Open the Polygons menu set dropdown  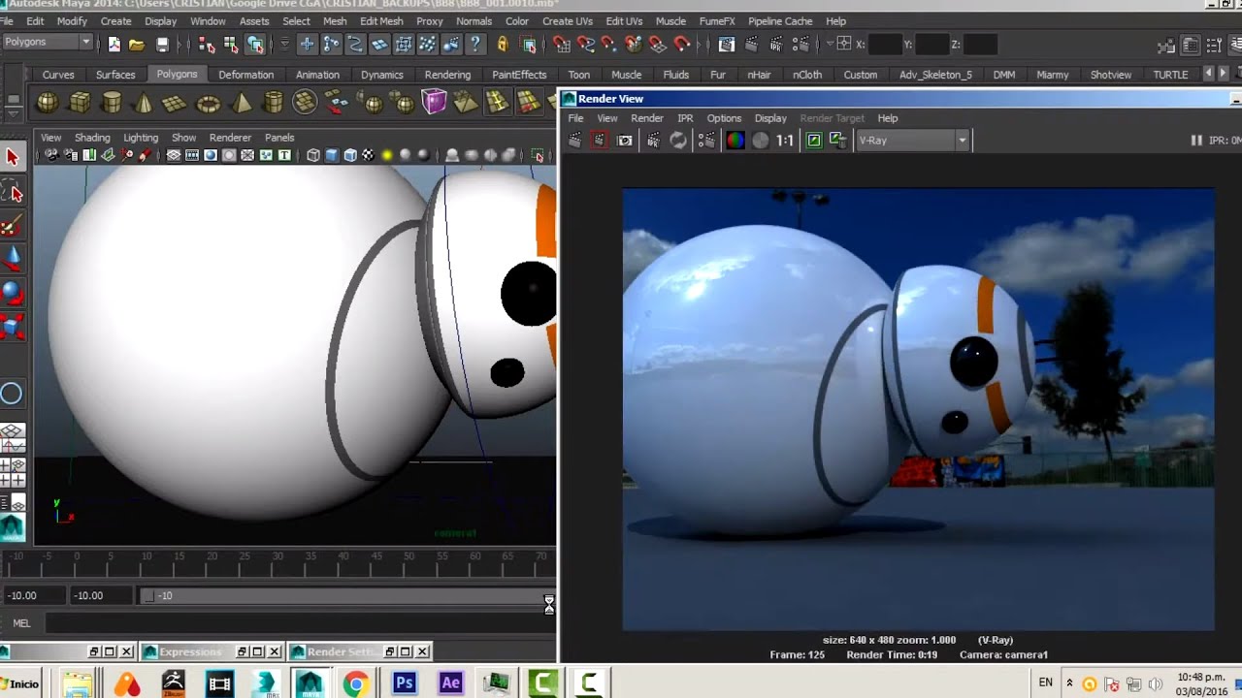point(47,42)
